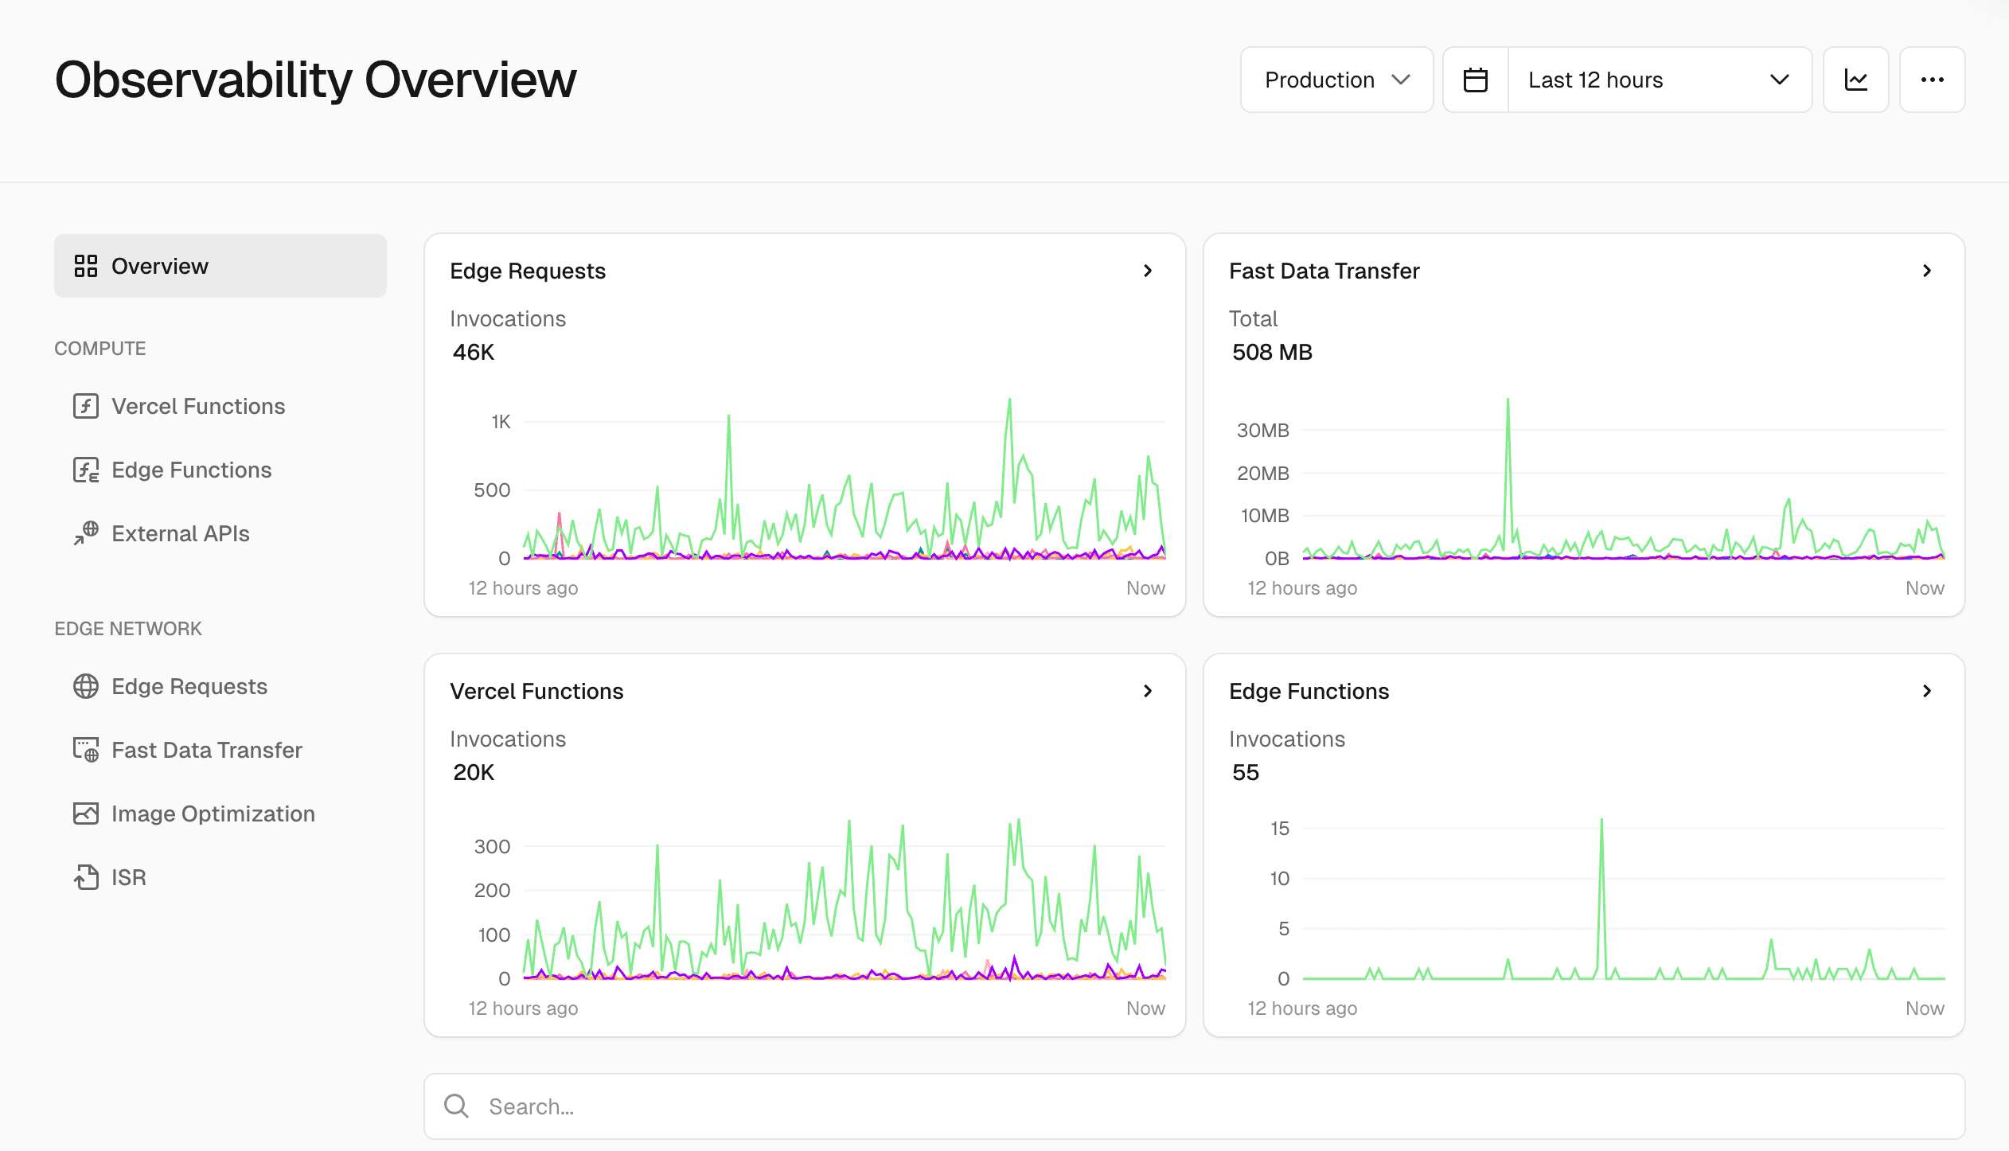Open the three-dot more options menu

pos(1932,80)
